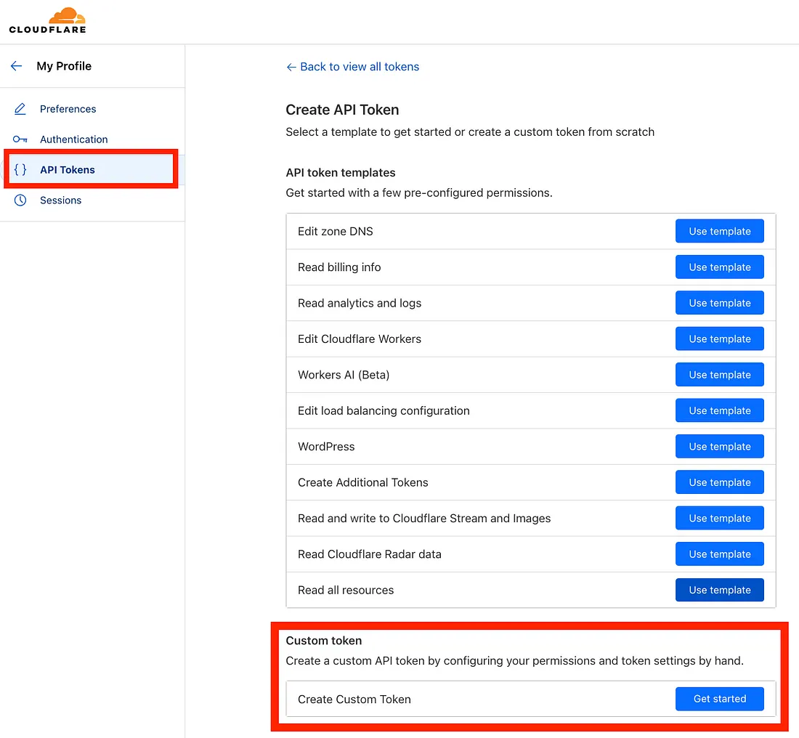
Task: Click the 'Create a custom API token' description
Action: coord(515,661)
